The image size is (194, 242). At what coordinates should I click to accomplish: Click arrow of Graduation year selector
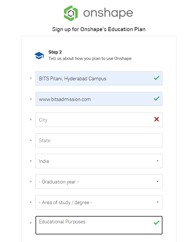tap(158, 182)
